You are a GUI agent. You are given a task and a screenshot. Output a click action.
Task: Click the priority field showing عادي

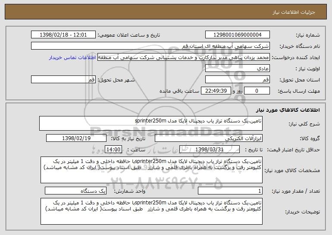click(x=237, y=69)
